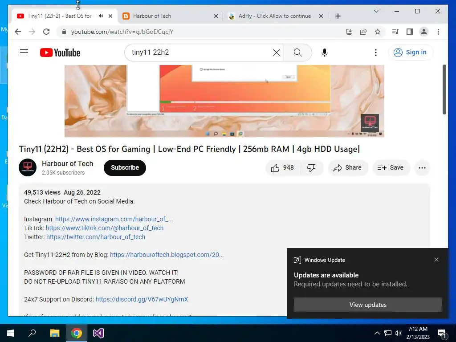Click the page vertical scrollbar

pos(444,89)
